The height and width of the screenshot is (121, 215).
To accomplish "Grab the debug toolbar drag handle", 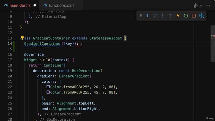I will pos(141,16).
